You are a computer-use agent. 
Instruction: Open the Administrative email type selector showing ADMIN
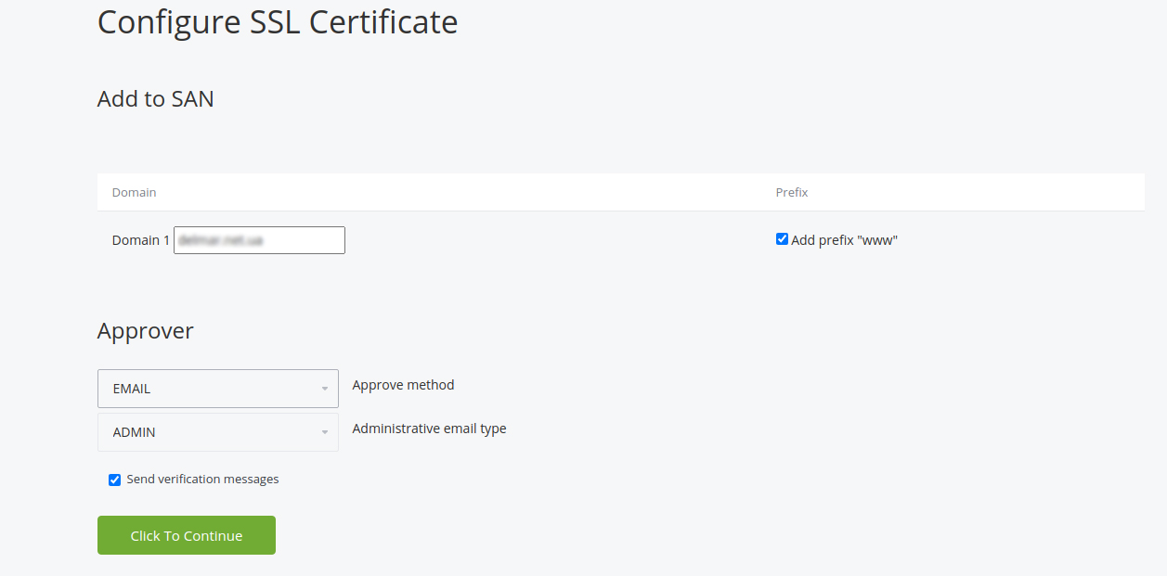pyautogui.click(x=217, y=431)
